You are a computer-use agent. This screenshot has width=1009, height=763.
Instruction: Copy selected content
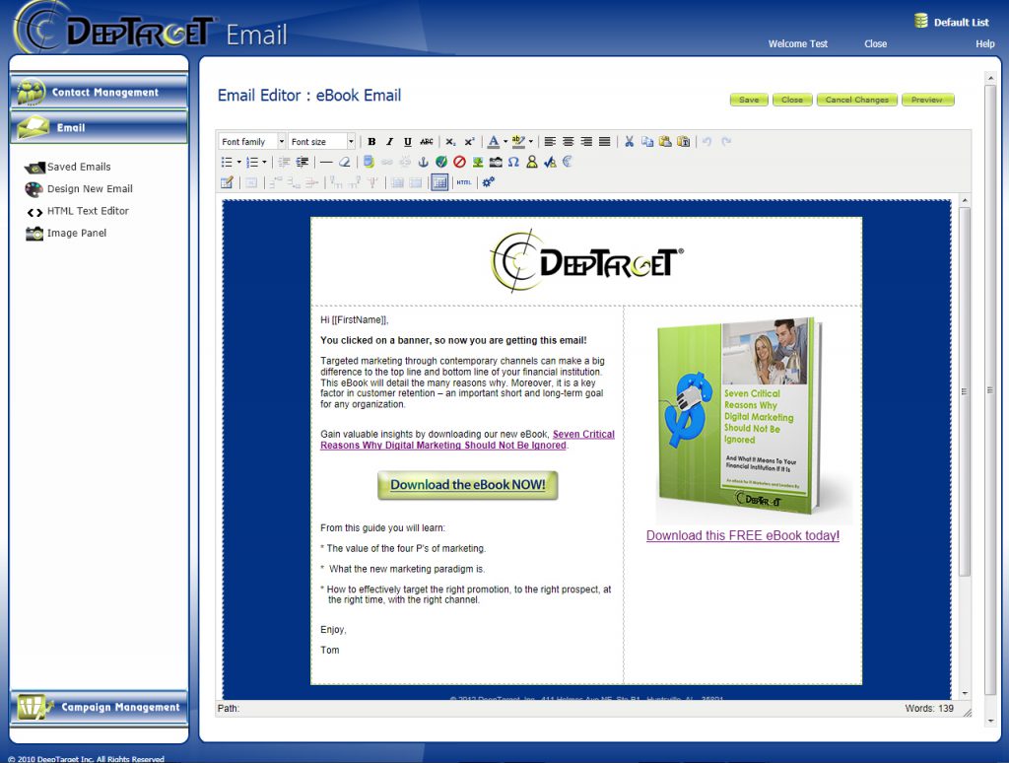coord(646,142)
